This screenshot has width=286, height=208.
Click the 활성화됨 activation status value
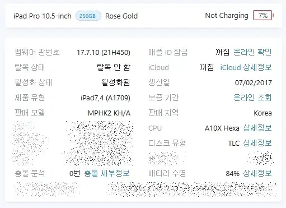pos(116,82)
